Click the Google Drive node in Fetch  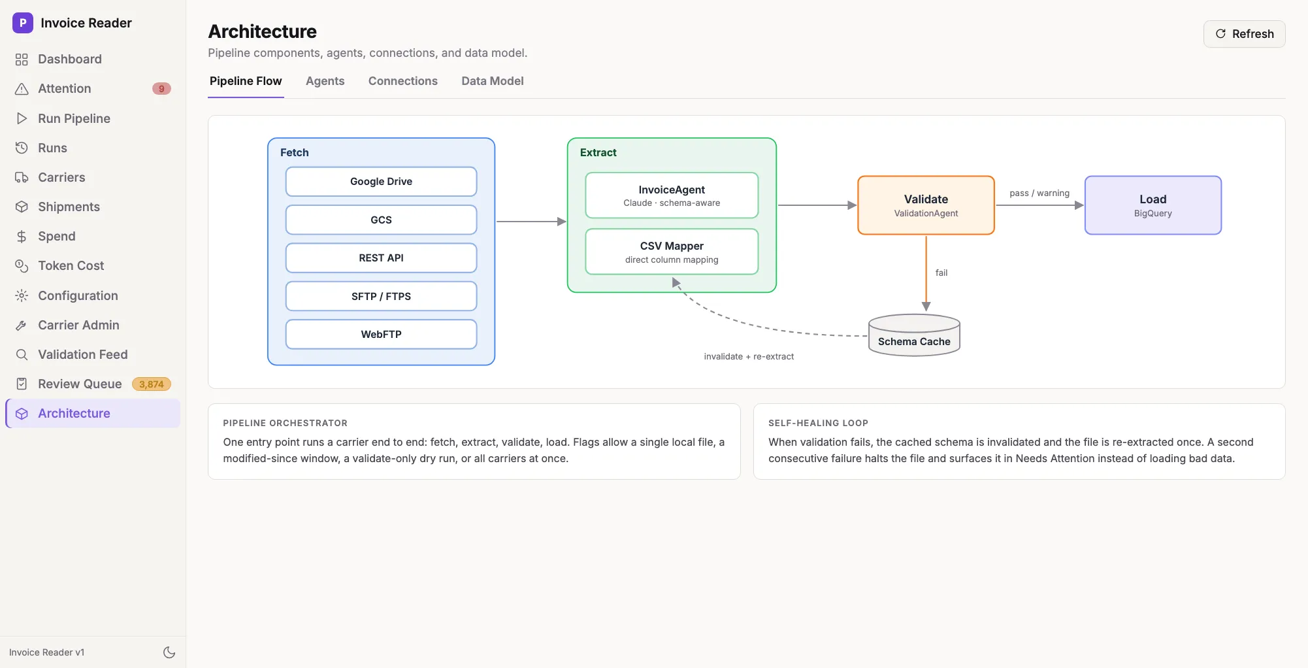click(x=381, y=182)
